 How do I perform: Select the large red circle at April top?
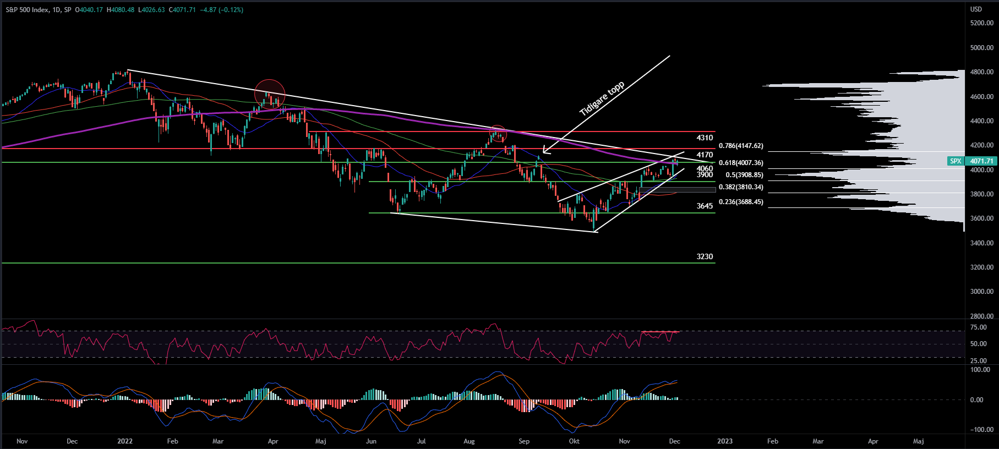[x=270, y=94]
